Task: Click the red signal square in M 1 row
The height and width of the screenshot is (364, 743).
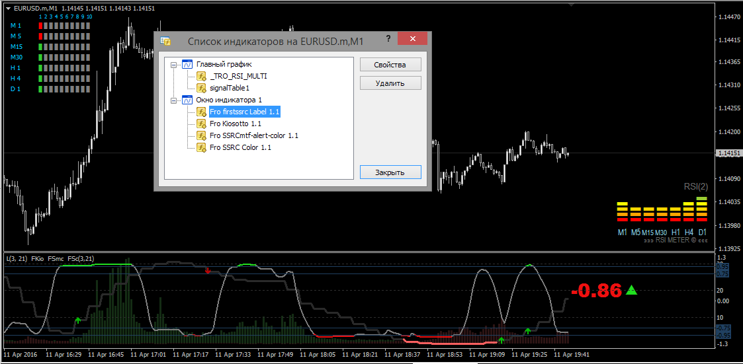Action: pyautogui.click(x=41, y=26)
